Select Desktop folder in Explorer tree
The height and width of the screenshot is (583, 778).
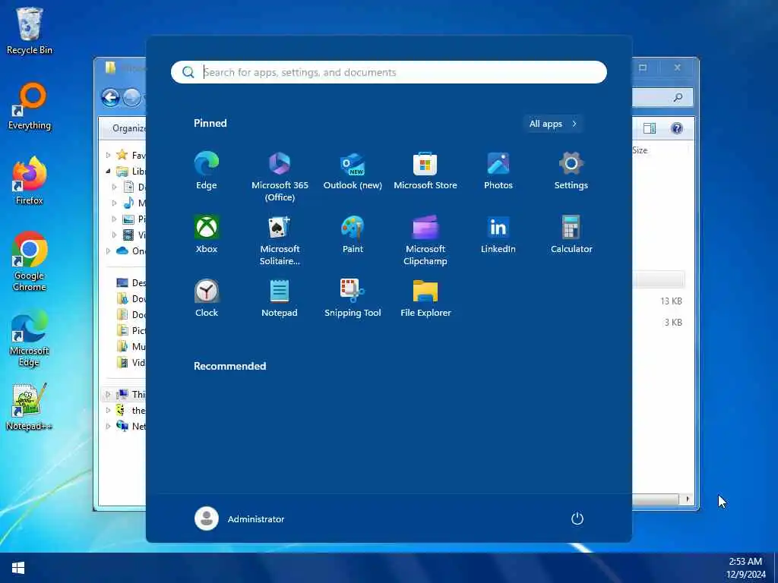[131, 282]
